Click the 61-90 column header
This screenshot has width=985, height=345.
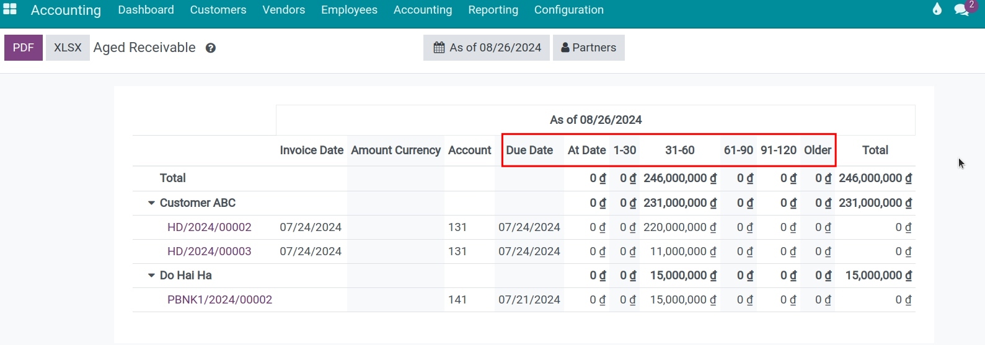point(738,151)
